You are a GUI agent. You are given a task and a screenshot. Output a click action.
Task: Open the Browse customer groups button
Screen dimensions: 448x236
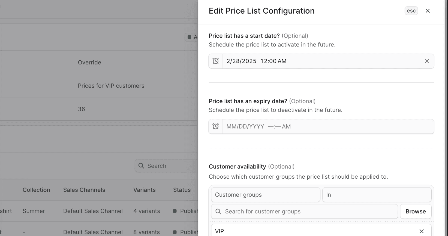pos(416,212)
